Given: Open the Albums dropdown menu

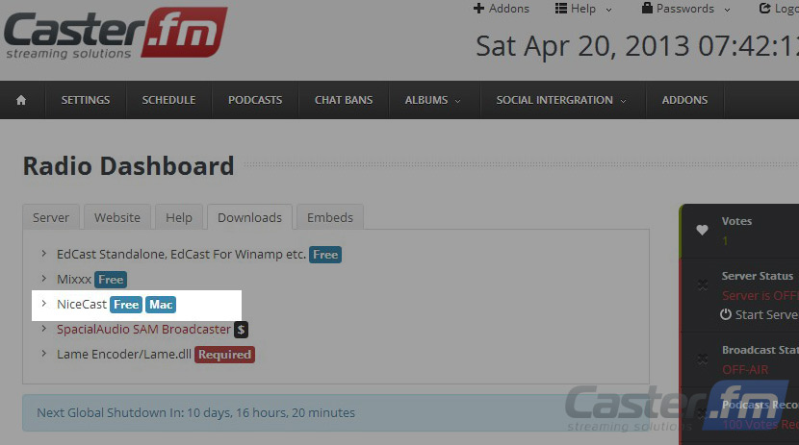Looking at the screenshot, I should click(x=433, y=100).
